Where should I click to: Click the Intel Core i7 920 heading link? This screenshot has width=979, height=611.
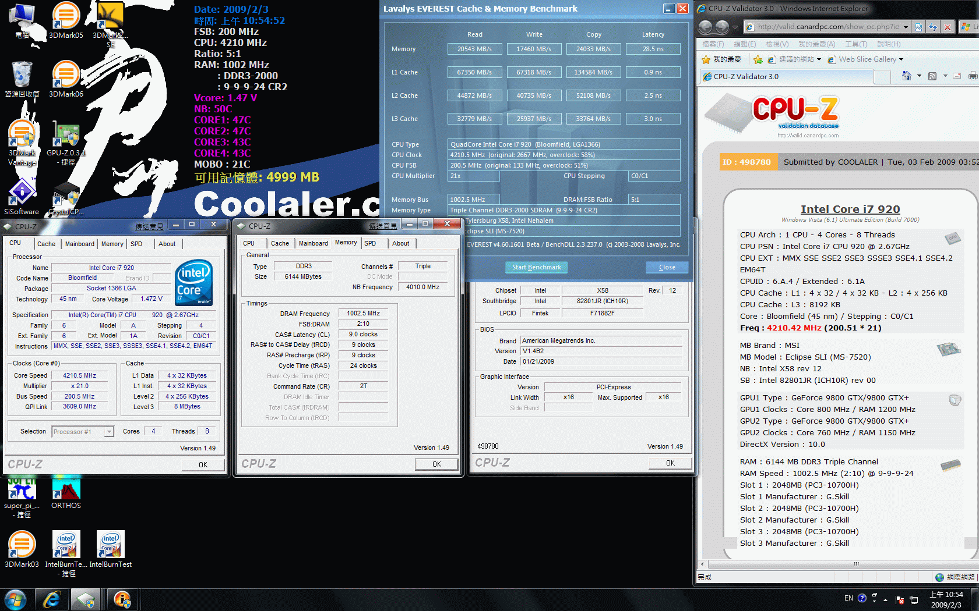[x=850, y=209]
